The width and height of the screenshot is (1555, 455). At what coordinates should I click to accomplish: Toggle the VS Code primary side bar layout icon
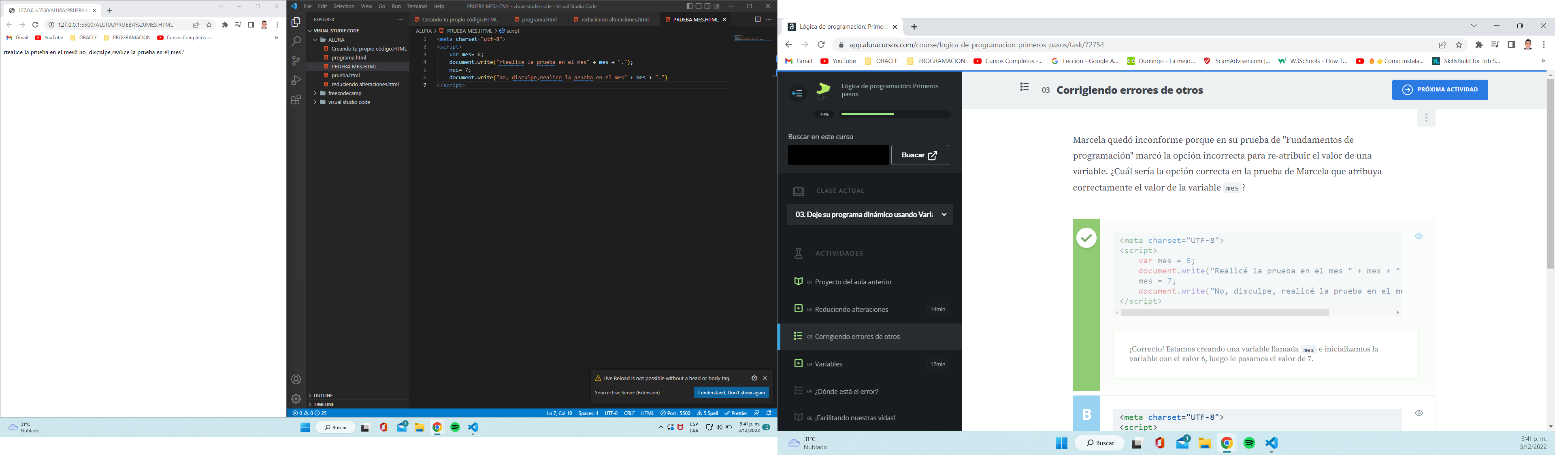(x=689, y=6)
